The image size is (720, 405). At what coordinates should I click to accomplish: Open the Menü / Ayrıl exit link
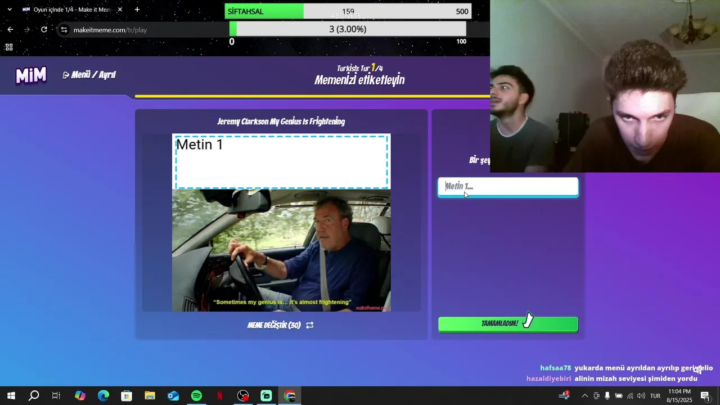(89, 75)
